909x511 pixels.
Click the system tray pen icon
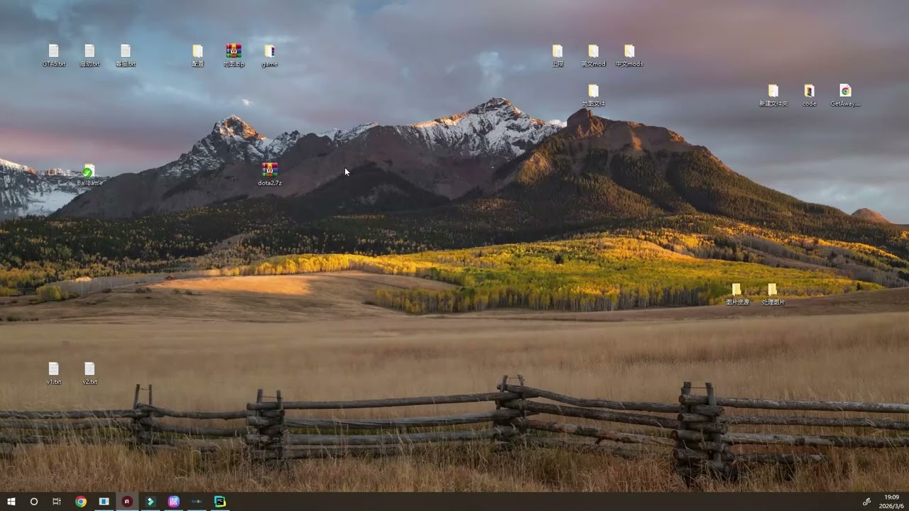(x=866, y=502)
